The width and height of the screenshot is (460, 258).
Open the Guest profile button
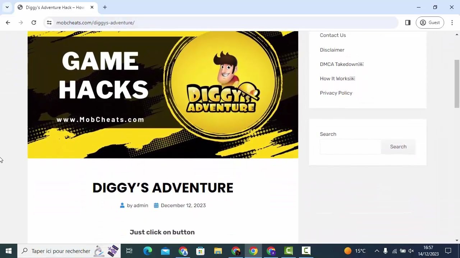(430, 23)
